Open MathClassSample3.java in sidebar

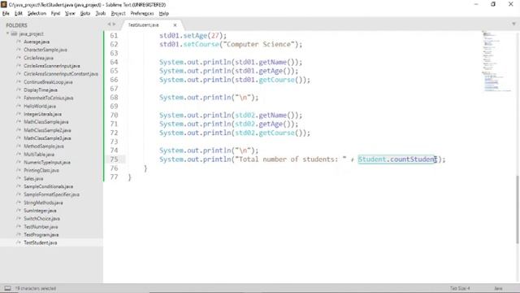47,138
